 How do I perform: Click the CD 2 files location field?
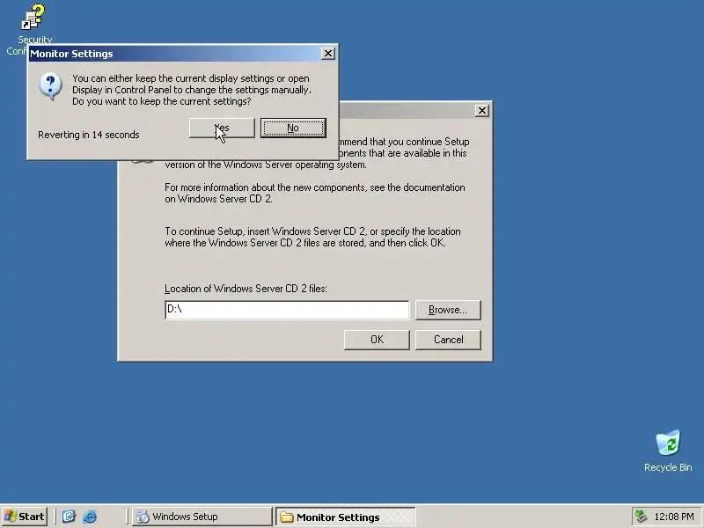pos(287,310)
